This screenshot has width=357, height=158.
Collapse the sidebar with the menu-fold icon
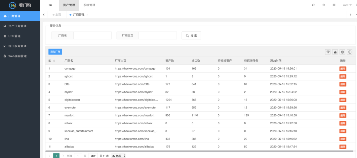coord(50,5)
